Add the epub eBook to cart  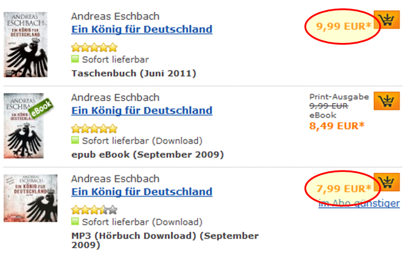387,101
